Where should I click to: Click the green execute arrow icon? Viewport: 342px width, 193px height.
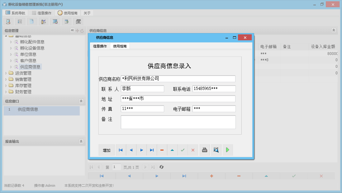(227, 150)
